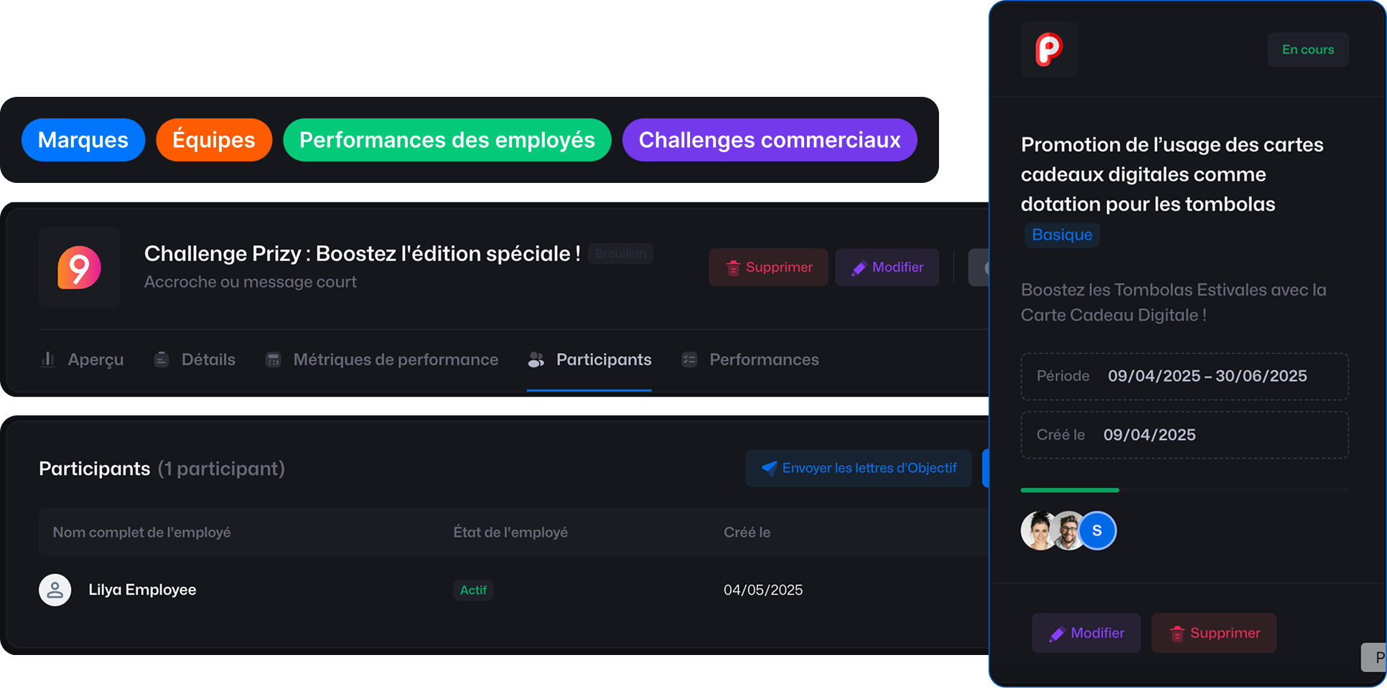Viewport: 1387px width, 688px height.
Task: Open Performances des employés category
Action: coord(447,140)
